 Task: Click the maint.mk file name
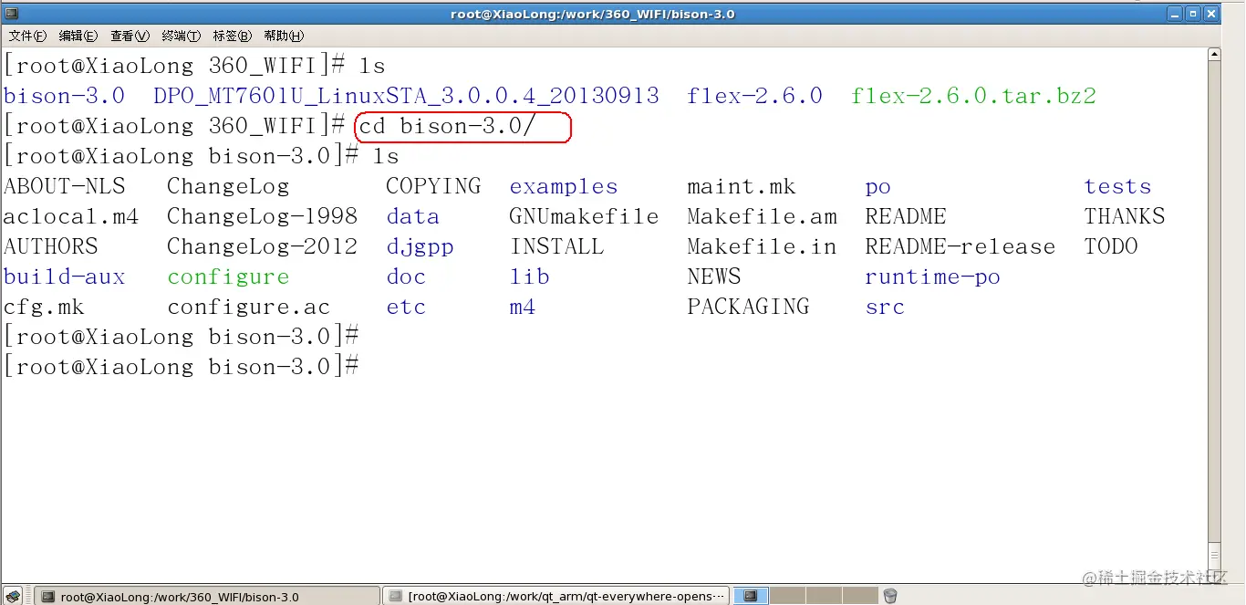point(741,186)
